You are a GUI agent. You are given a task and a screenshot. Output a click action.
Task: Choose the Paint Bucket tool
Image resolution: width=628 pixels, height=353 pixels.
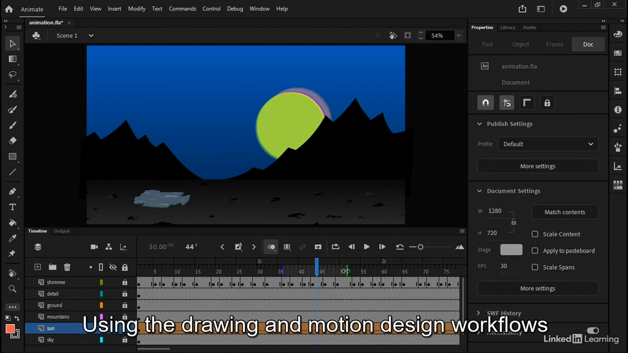(x=13, y=223)
